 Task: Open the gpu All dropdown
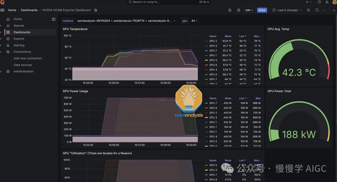pos(195,21)
